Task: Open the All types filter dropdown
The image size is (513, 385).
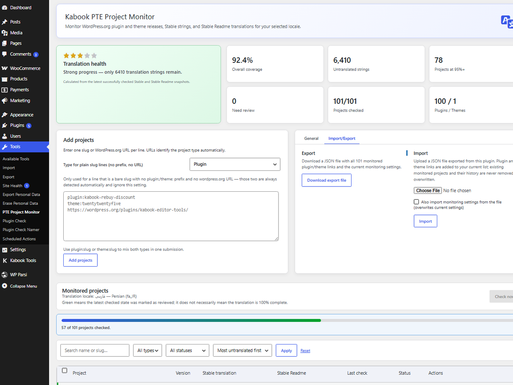Action: (x=147, y=351)
